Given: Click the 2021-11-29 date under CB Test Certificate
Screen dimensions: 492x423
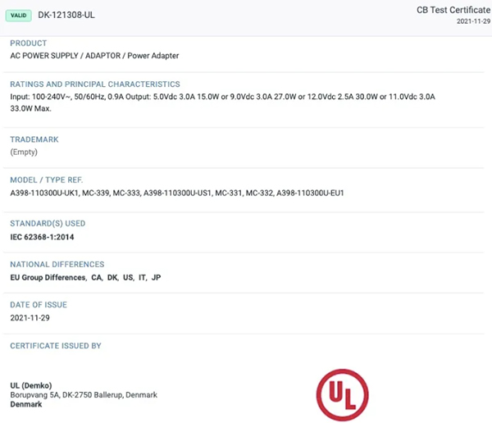Looking at the screenshot, I should pos(473,21).
